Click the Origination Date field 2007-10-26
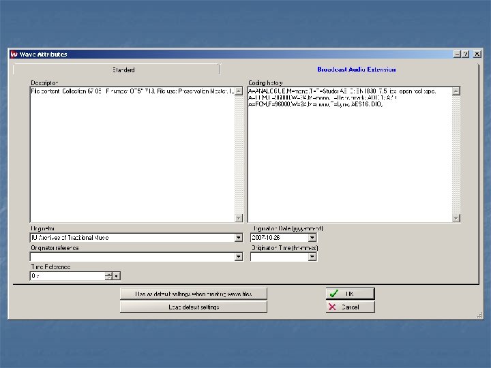Viewport: 491px width, 368px height. tap(280, 238)
